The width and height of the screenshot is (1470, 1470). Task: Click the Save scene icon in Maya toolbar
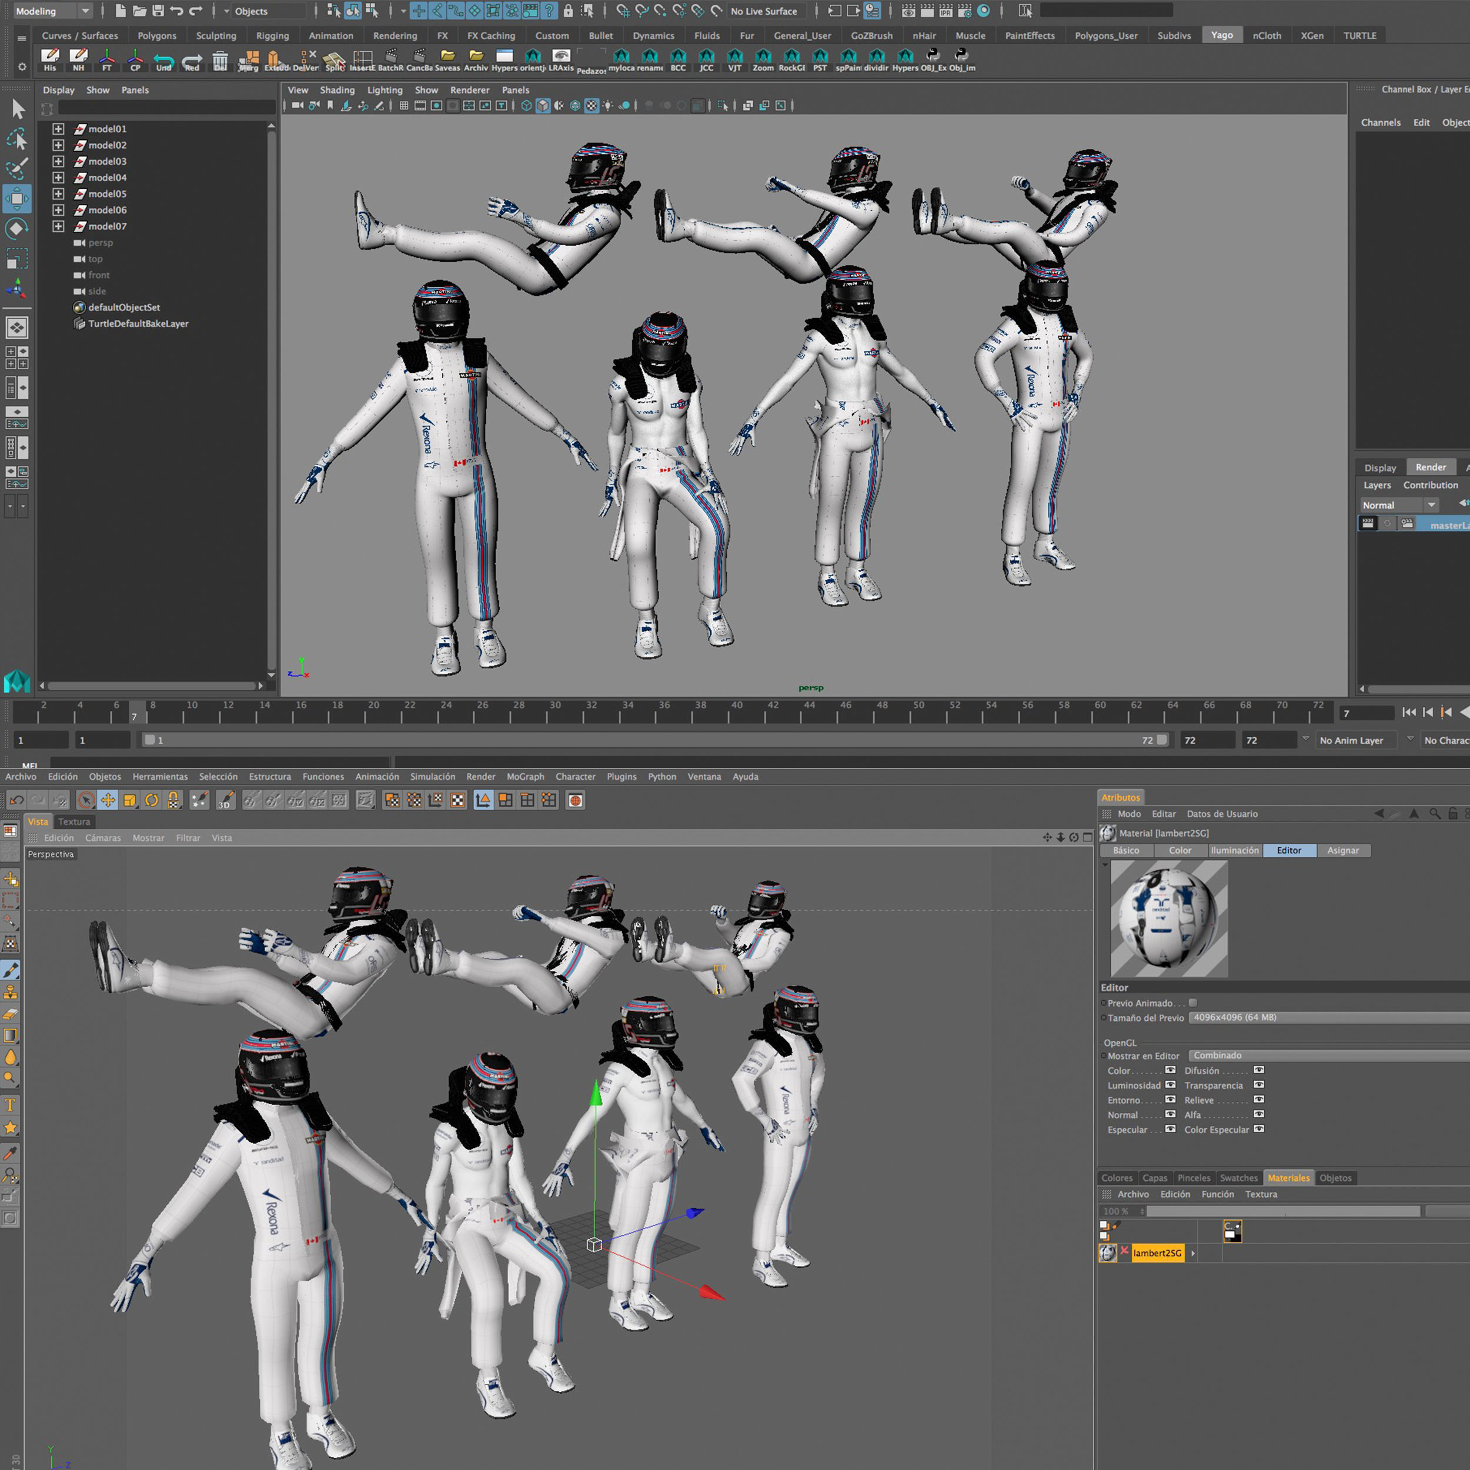pos(158,11)
